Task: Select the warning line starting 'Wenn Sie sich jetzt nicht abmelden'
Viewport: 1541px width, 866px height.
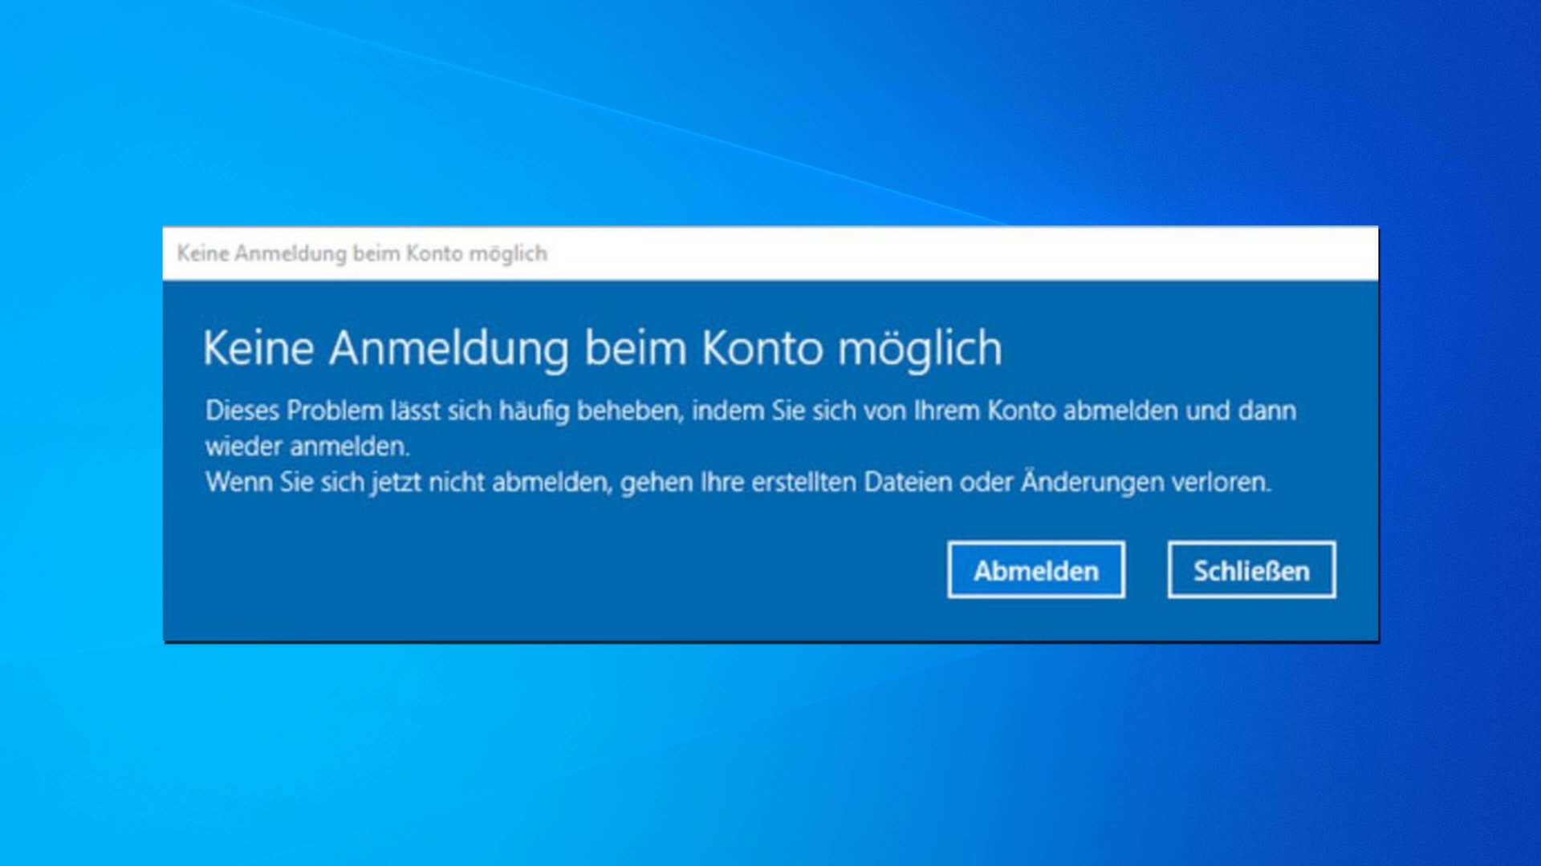Action: [x=738, y=483]
